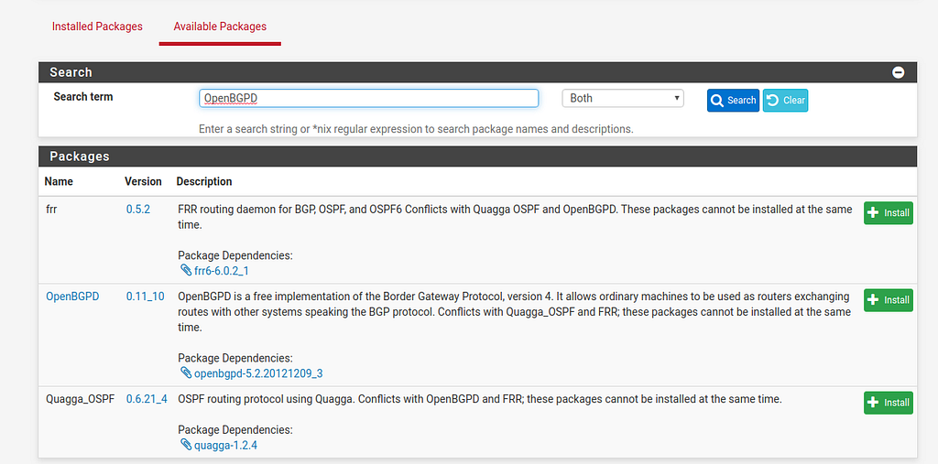
Task: Install the frr package
Action: 888,213
